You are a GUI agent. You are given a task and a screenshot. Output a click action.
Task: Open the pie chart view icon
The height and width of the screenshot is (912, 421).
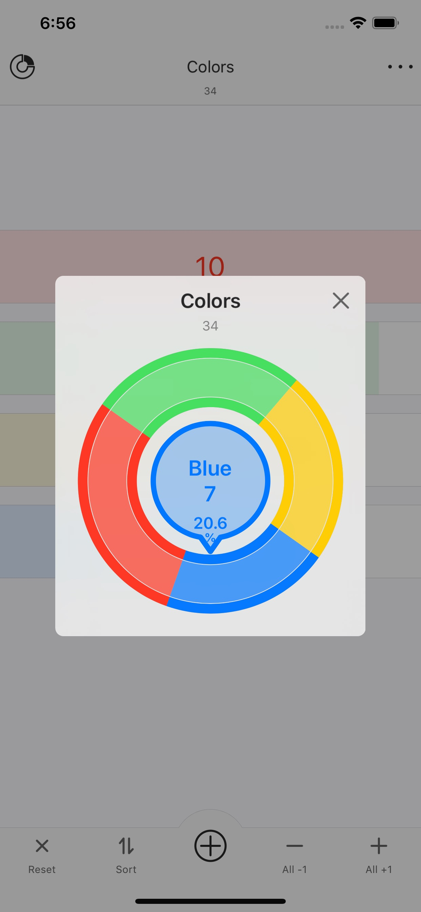22,66
